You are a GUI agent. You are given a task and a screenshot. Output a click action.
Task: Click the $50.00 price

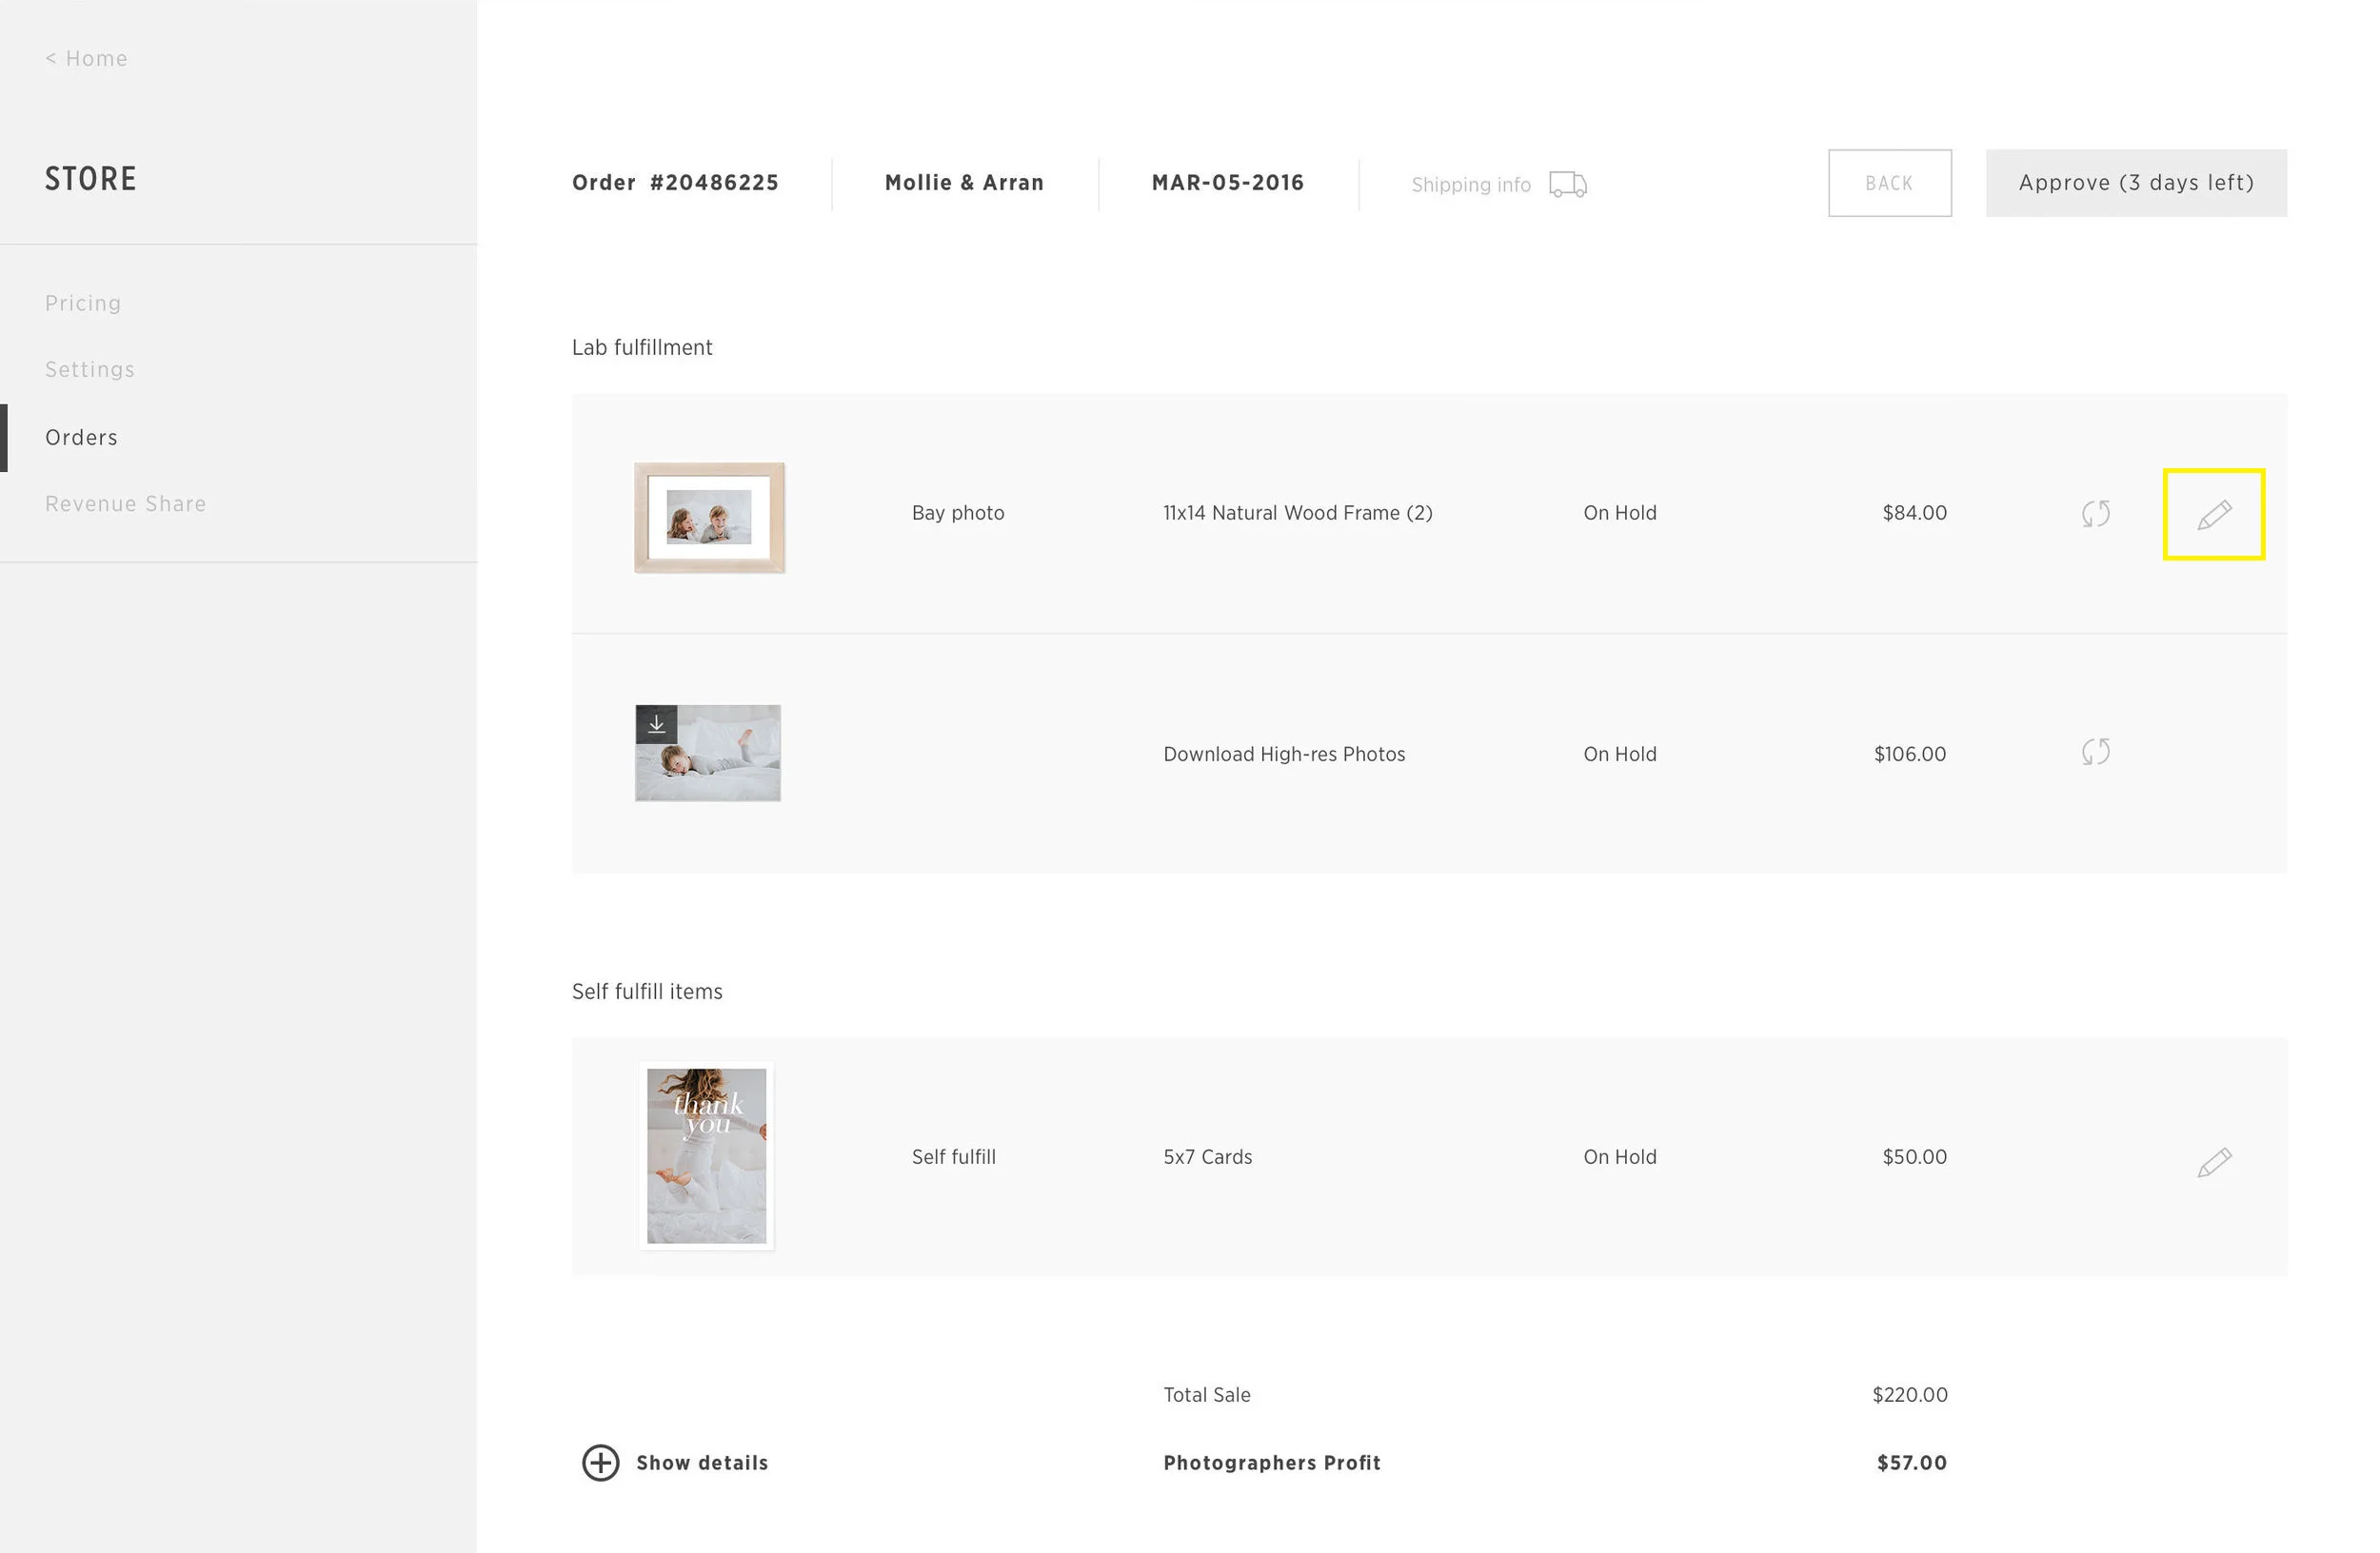click(1914, 1156)
